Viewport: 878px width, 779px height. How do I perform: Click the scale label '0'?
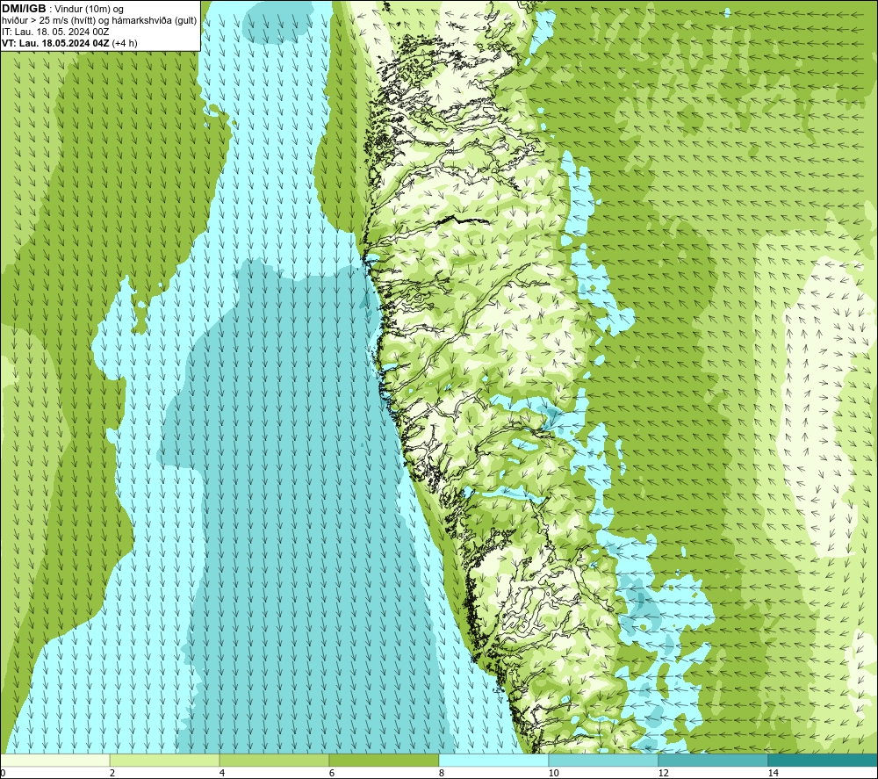[x=4, y=774]
